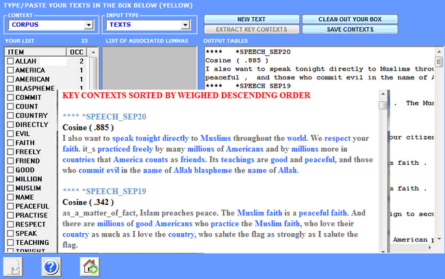
Task: Check the COUNTRY item box
Action: pos(10,116)
